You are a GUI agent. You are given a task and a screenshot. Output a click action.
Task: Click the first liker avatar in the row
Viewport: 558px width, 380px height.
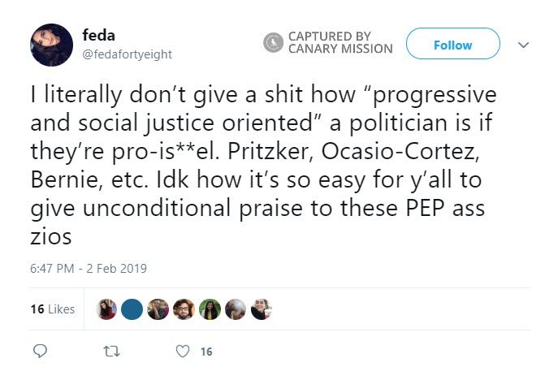pyautogui.click(x=107, y=309)
